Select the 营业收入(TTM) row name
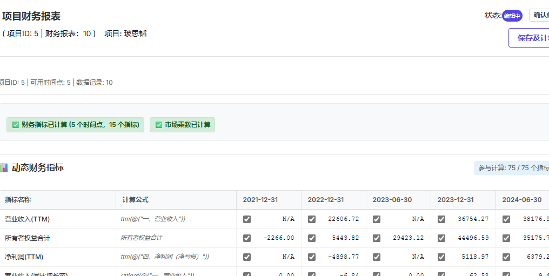Viewport: 549px width, 276px height. (28, 219)
